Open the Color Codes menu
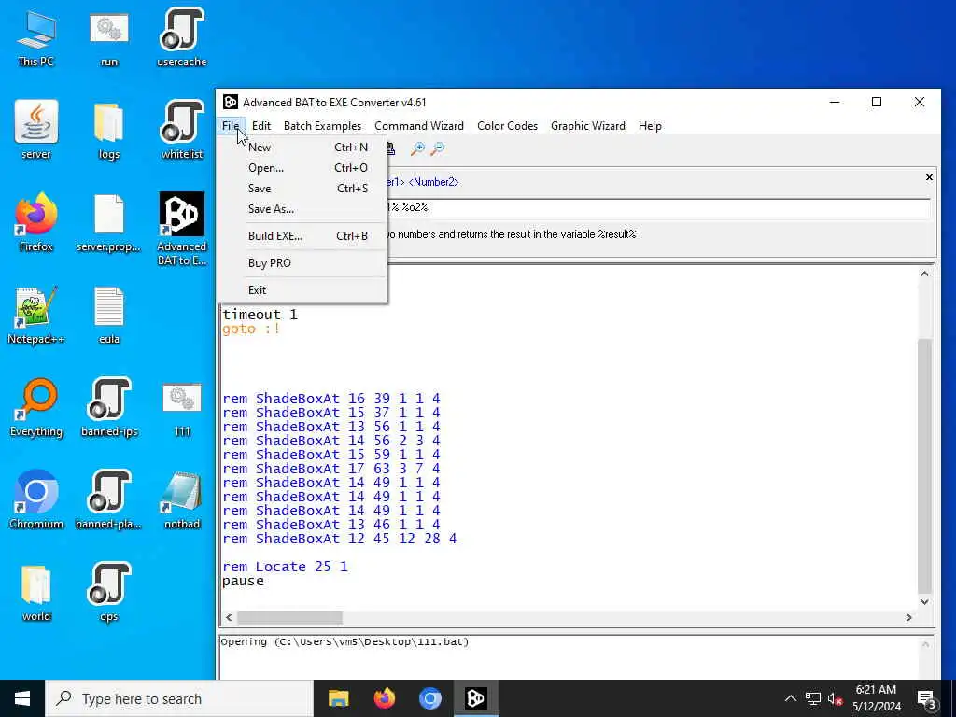The width and height of the screenshot is (956, 717). 507,126
